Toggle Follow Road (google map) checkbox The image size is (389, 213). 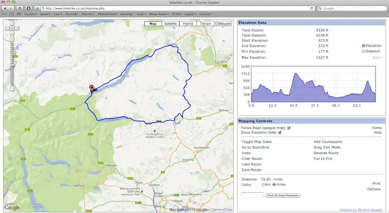pyautogui.click(x=289, y=128)
